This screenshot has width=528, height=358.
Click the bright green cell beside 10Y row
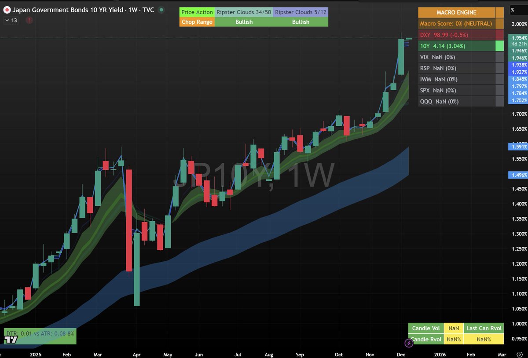pyautogui.click(x=499, y=46)
